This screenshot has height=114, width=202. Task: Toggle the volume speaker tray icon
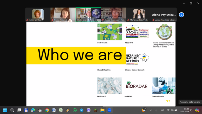[172, 110]
